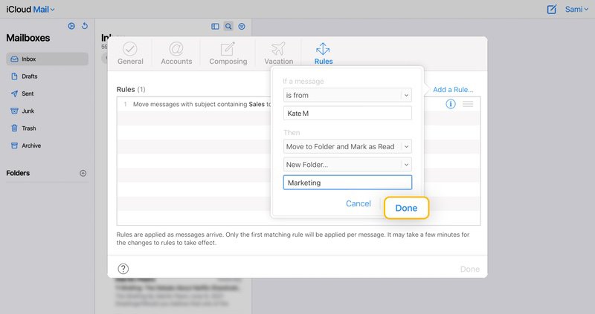Viewport: 595px width, 314px height.
Task: Click the Kate M sender field
Action: (347, 114)
